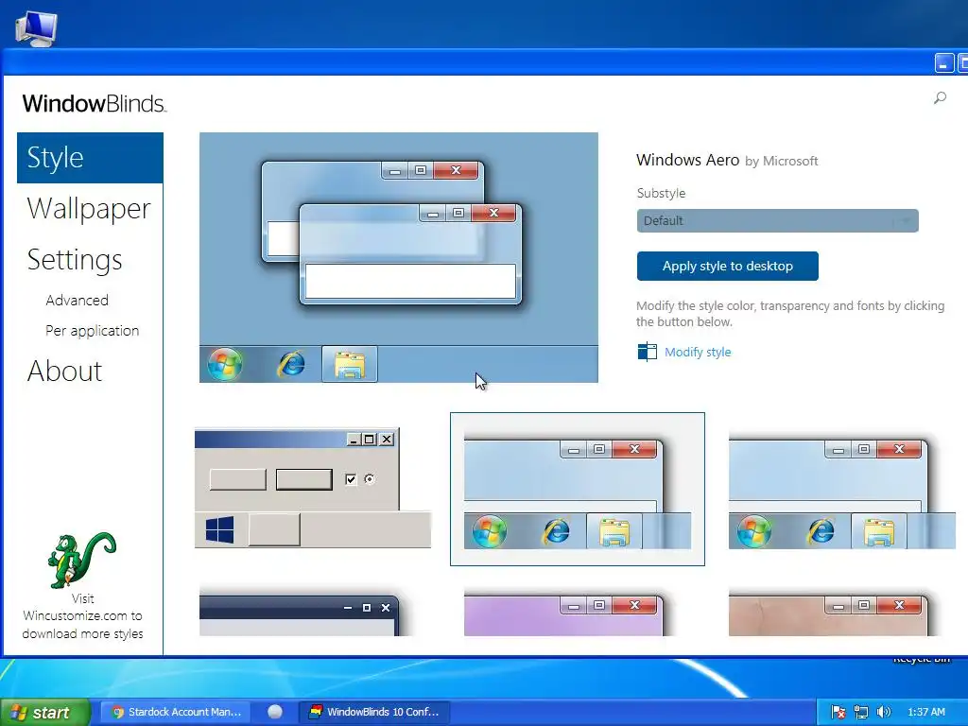Open the Settings section
The image size is (968, 726).
pos(75,260)
